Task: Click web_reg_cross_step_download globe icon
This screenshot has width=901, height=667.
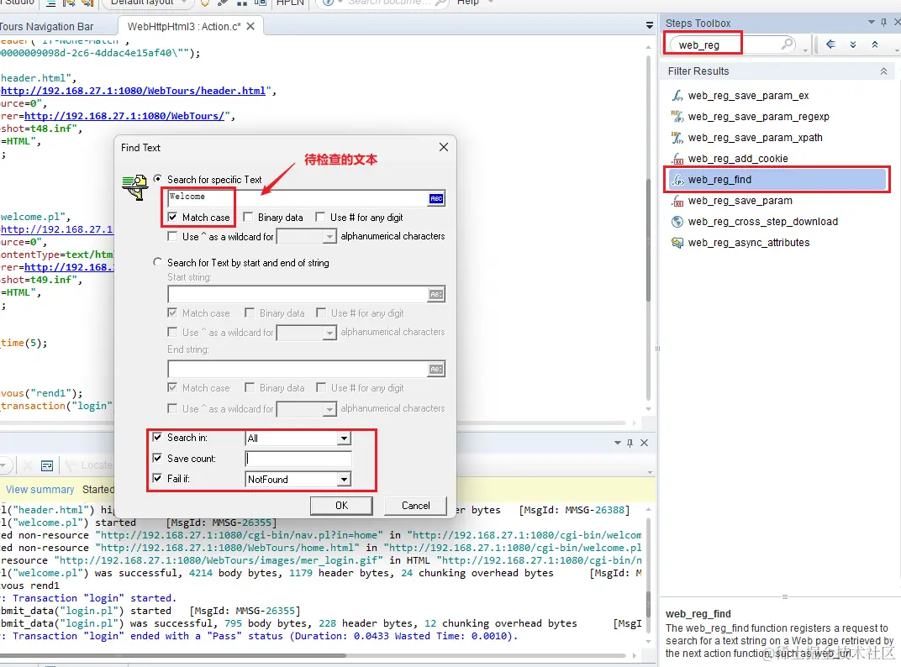Action: 677,222
